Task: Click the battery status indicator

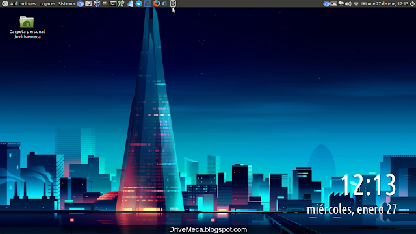Action: coord(364,4)
